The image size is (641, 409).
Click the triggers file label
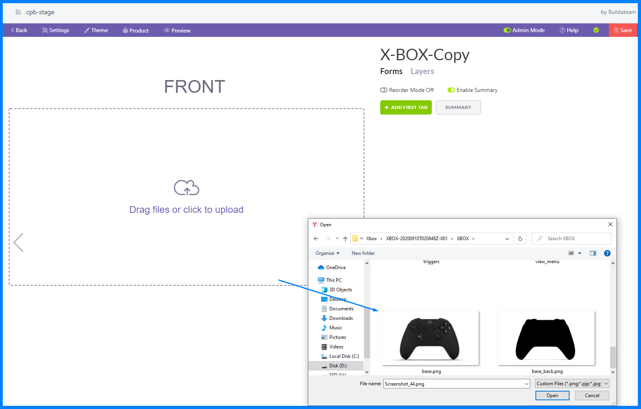pyautogui.click(x=431, y=262)
